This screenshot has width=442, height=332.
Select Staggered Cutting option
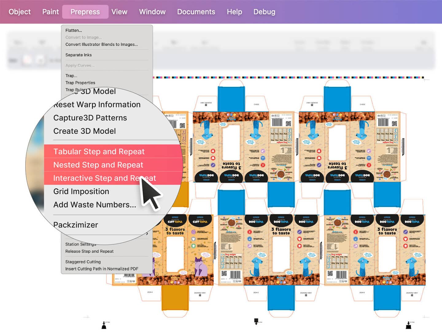coord(83,262)
